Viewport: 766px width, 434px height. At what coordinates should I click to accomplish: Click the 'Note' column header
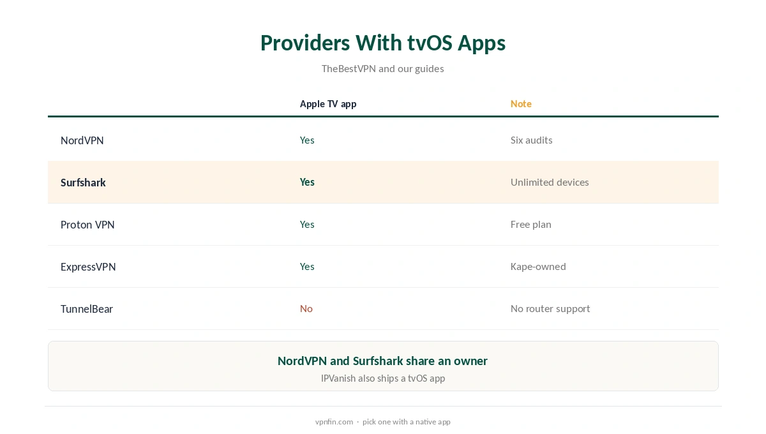521,104
